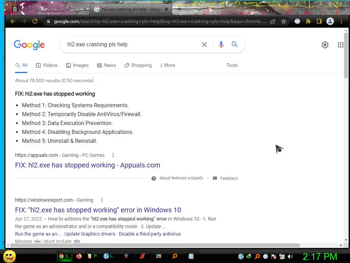Switch to Shopping results
The image size is (350, 263).
coord(138,65)
